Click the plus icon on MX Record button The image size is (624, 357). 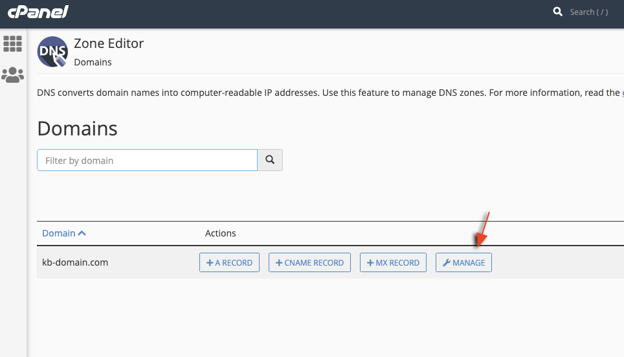[x=370, y=262]
